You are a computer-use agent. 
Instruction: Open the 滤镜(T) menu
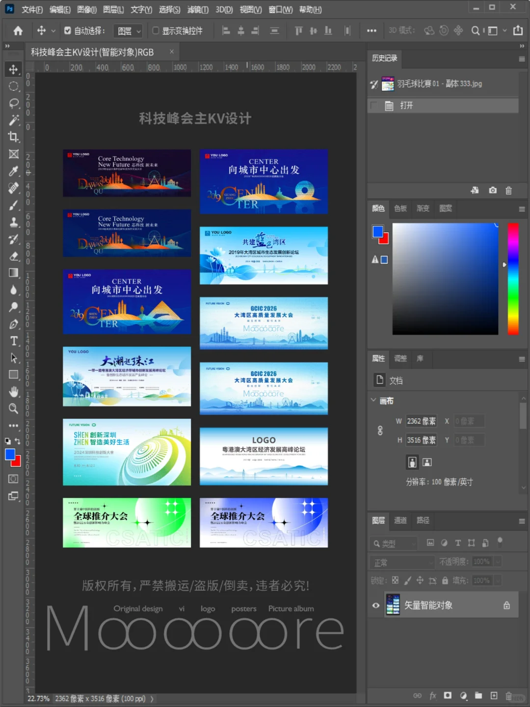click(198, 9)
